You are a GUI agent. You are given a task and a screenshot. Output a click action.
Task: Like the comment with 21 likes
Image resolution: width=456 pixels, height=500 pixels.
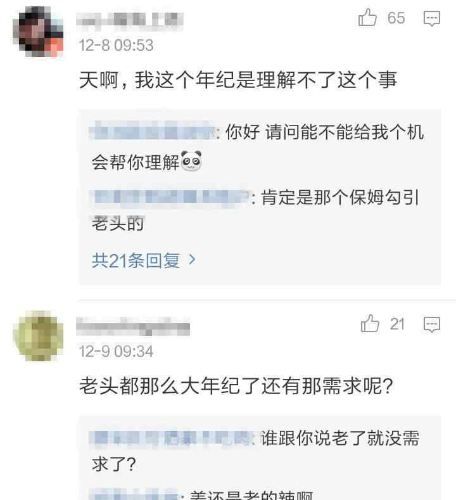coord(370,323)
